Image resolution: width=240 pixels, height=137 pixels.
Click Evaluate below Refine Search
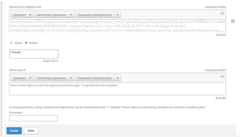tap(221, 98)
